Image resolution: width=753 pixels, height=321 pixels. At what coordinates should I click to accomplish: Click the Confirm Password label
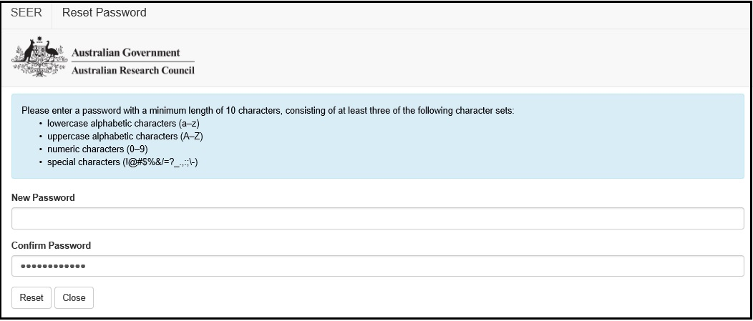pos(51,246)
